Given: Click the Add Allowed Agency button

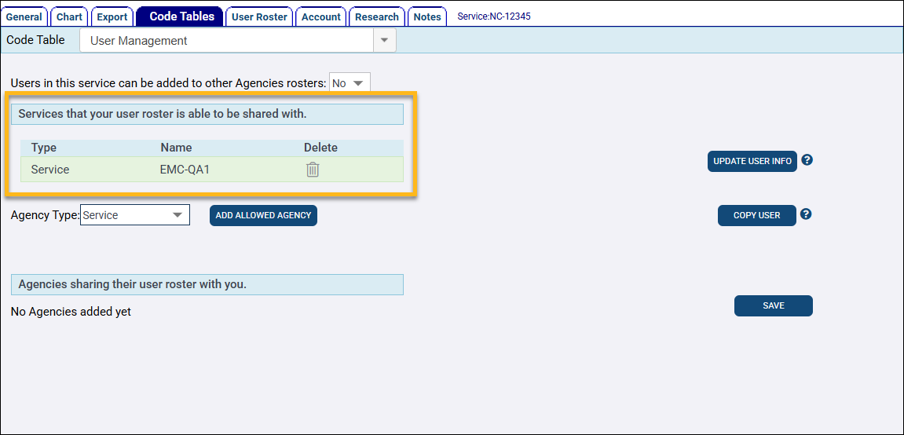Looking at the screenshot, I should [x=263, y=215].
